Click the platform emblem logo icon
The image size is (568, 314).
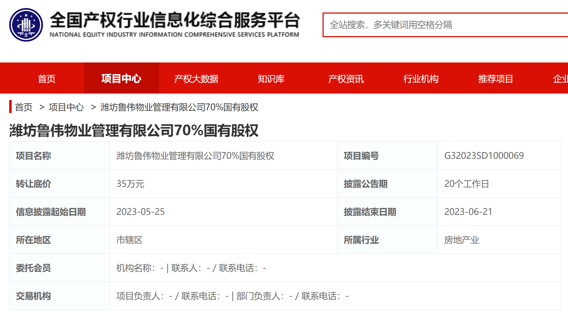pyautogui.click(x=26, y=25)
